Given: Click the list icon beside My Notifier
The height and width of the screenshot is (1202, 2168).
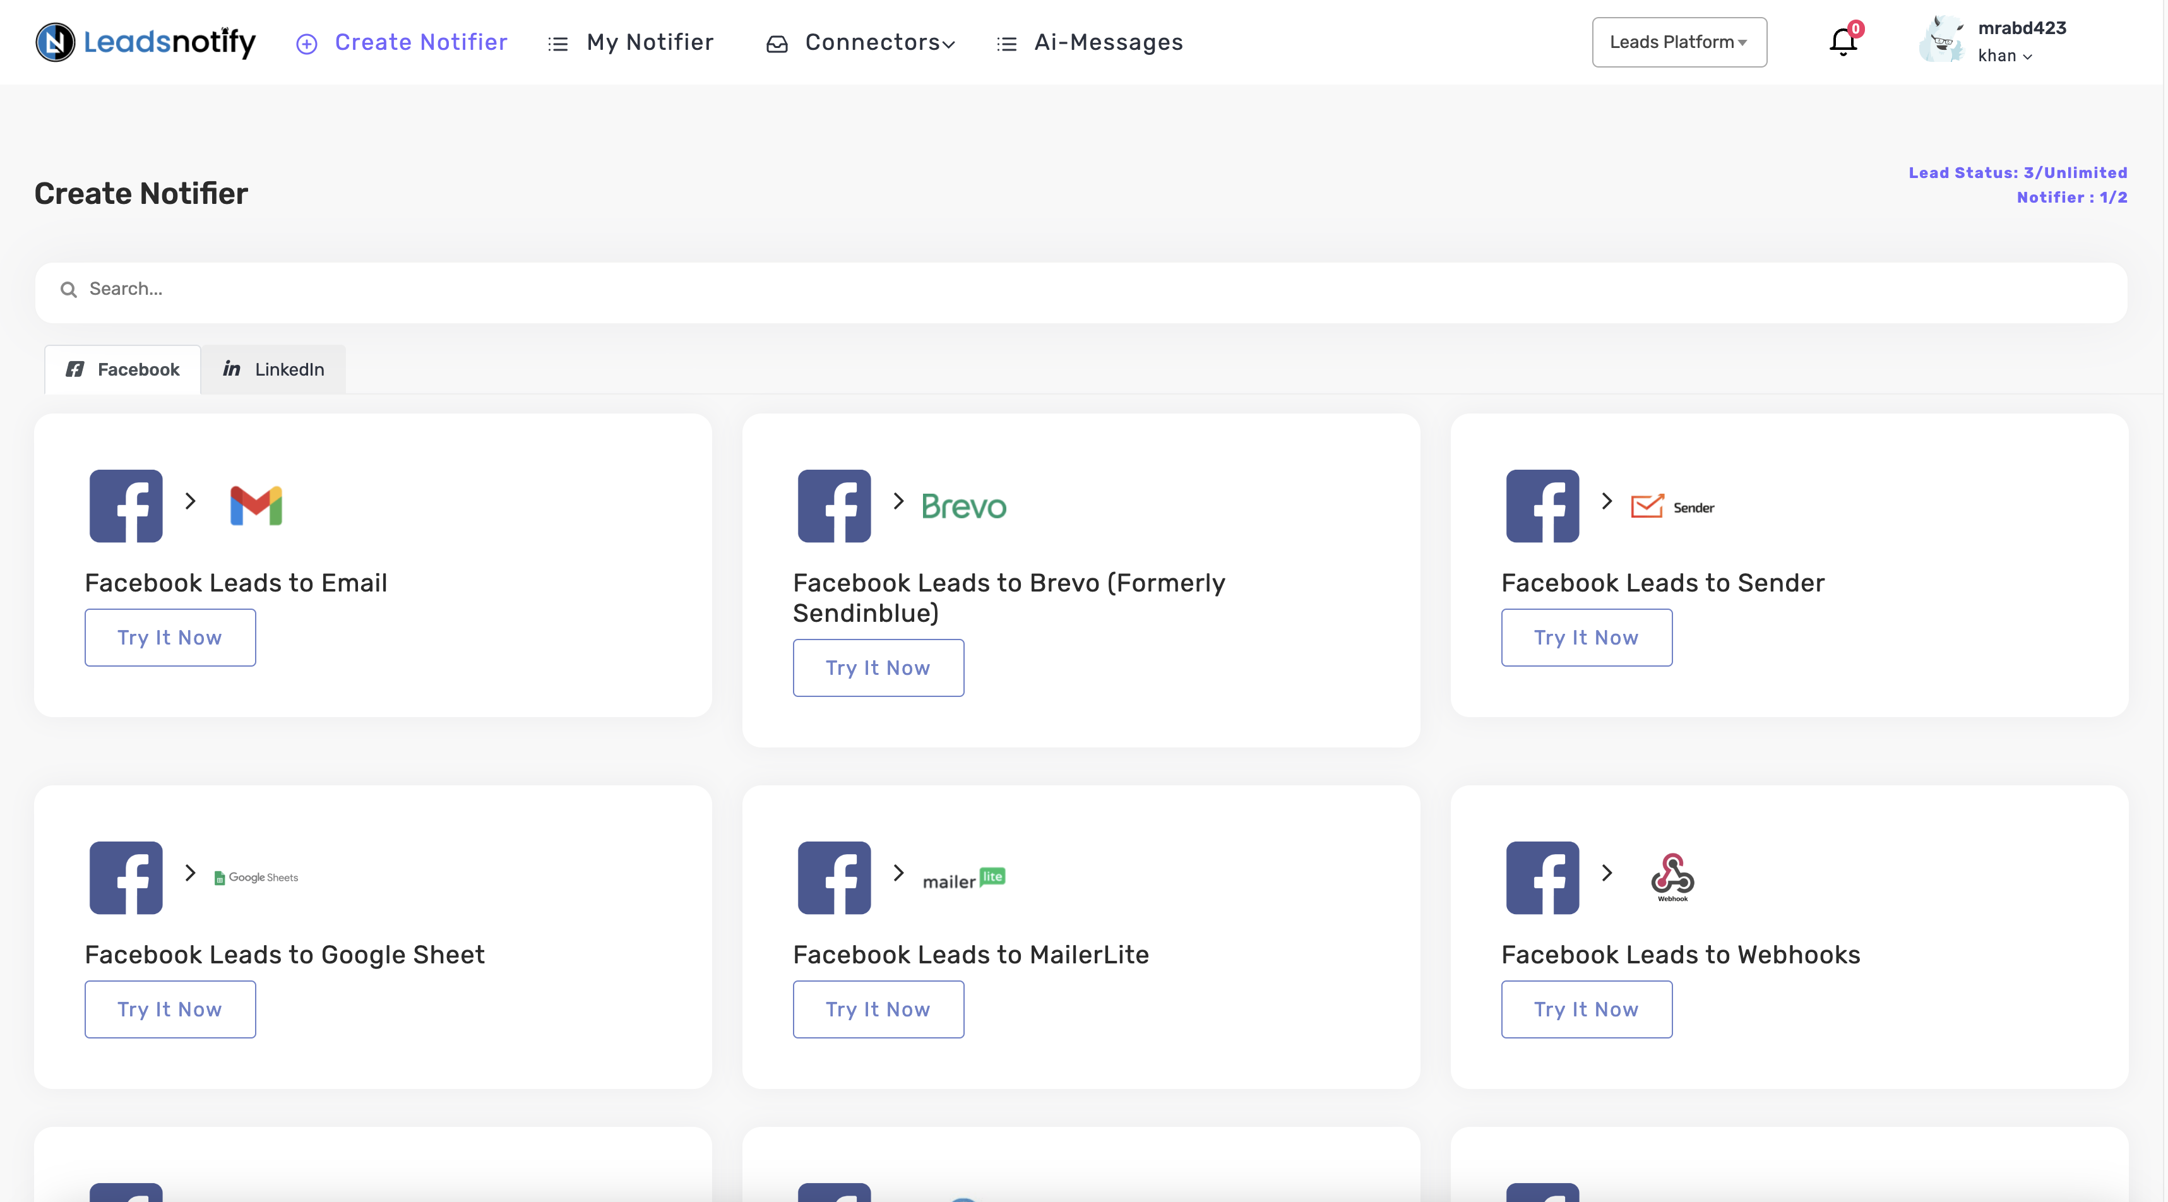Looking at the screenshot, I should coord(558,44).
